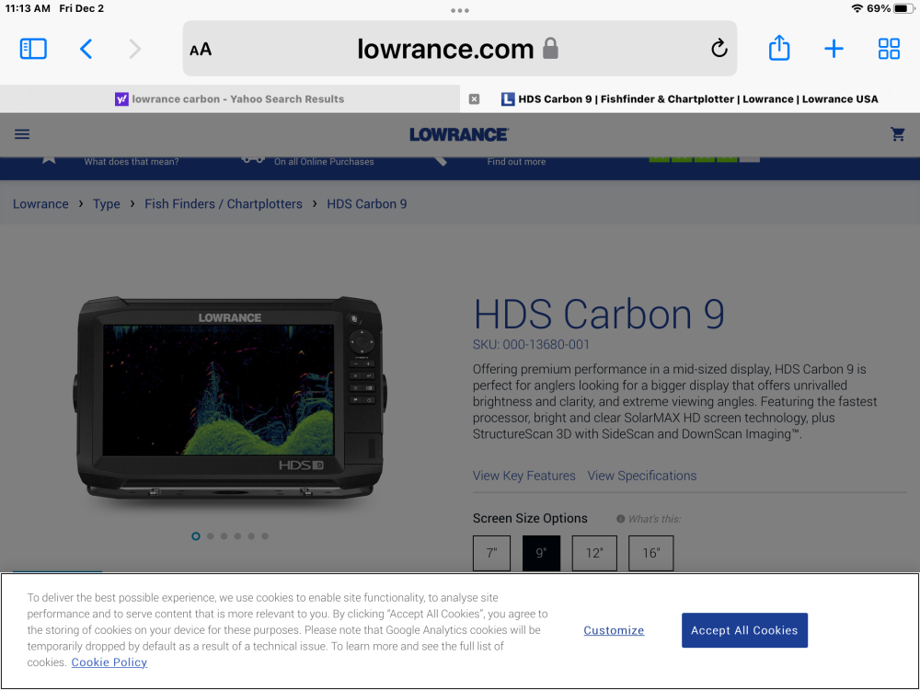Open the shopping cart
The width and height of the screenshot is (920, 690).
(897, 134)
